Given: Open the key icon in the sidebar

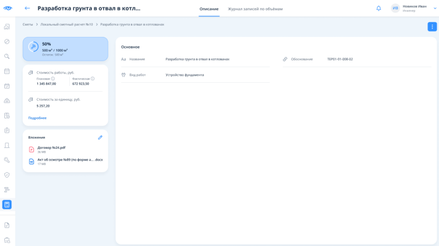Looking at the screenshot, I should (x=7, y=160).
